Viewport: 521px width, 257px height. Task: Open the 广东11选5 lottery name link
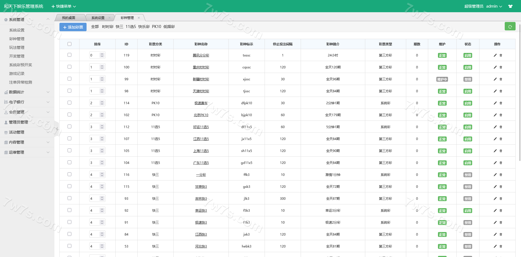coord(201,163)
